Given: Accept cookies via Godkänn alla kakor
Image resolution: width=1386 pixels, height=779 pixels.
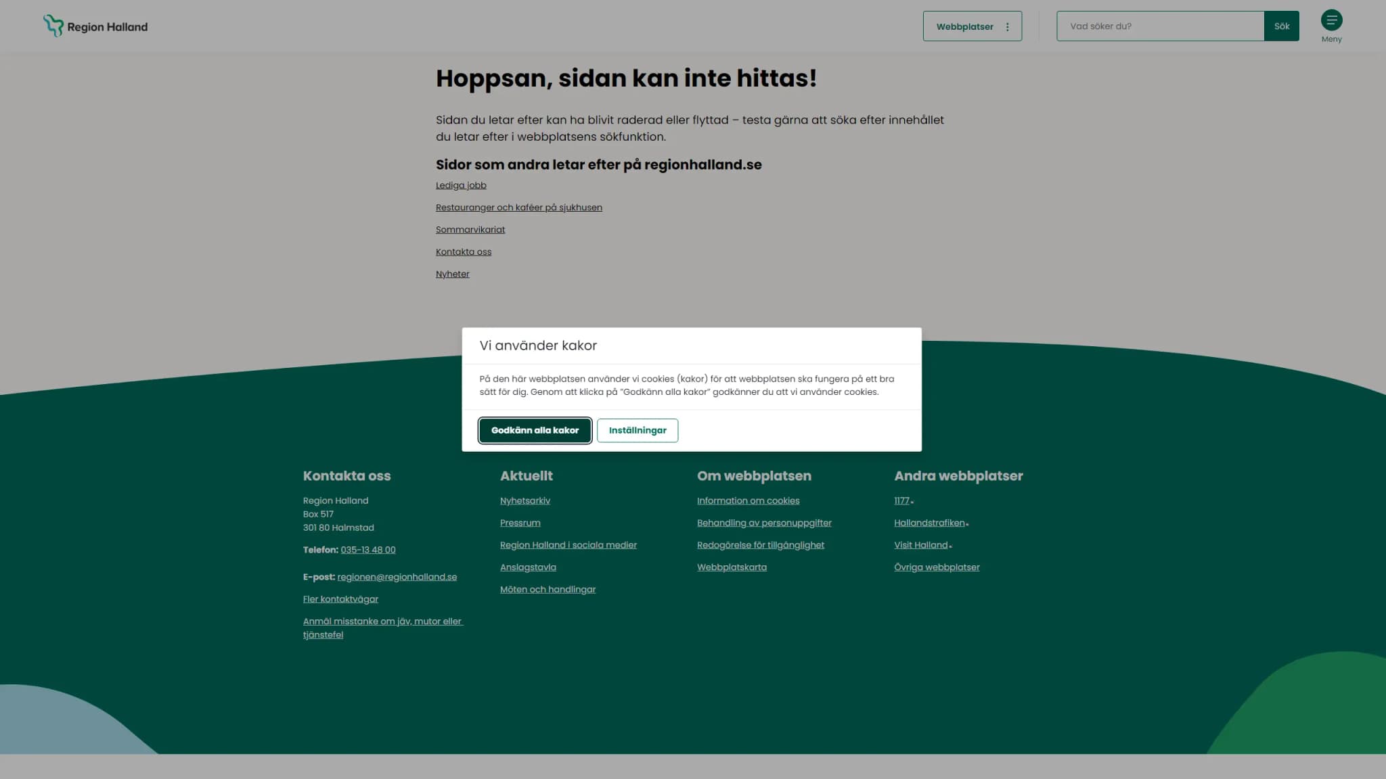Looking at the screenshot, I should point(535,430).
